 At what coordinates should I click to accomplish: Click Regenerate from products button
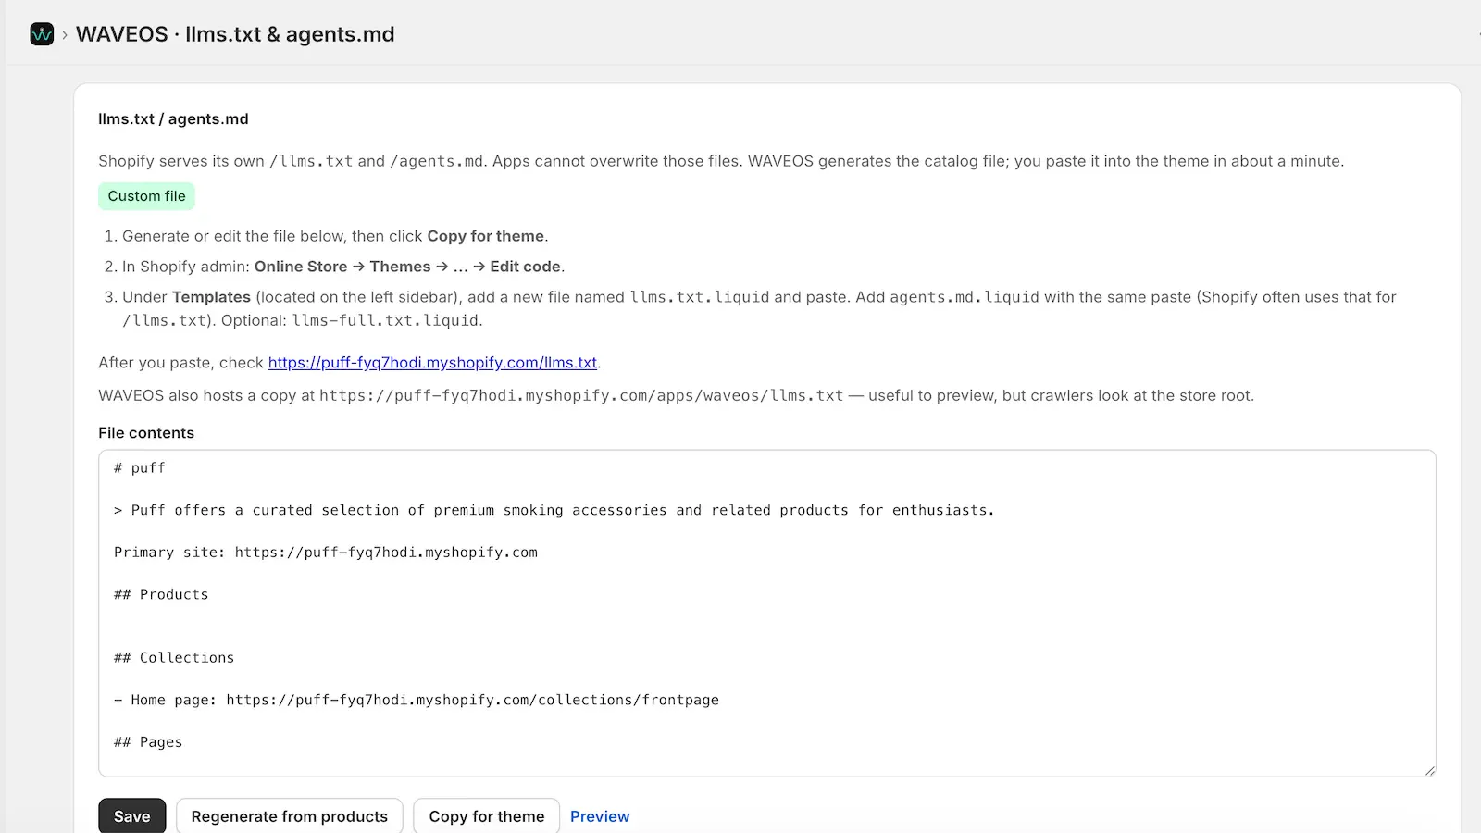[x=289, y=816]
